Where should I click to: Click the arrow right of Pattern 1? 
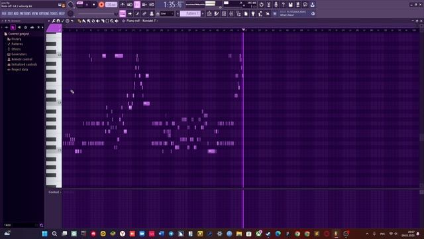203,13
